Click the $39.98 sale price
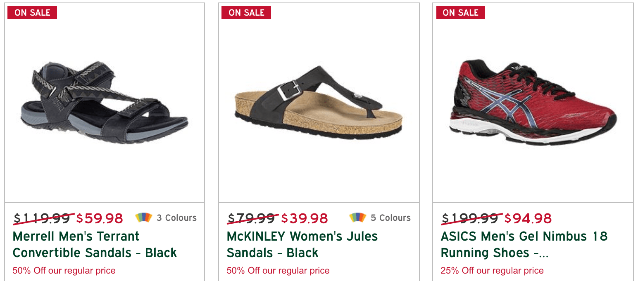Image resolution: width=638 pixels, height=281 pixels. [x=305, y=218]
